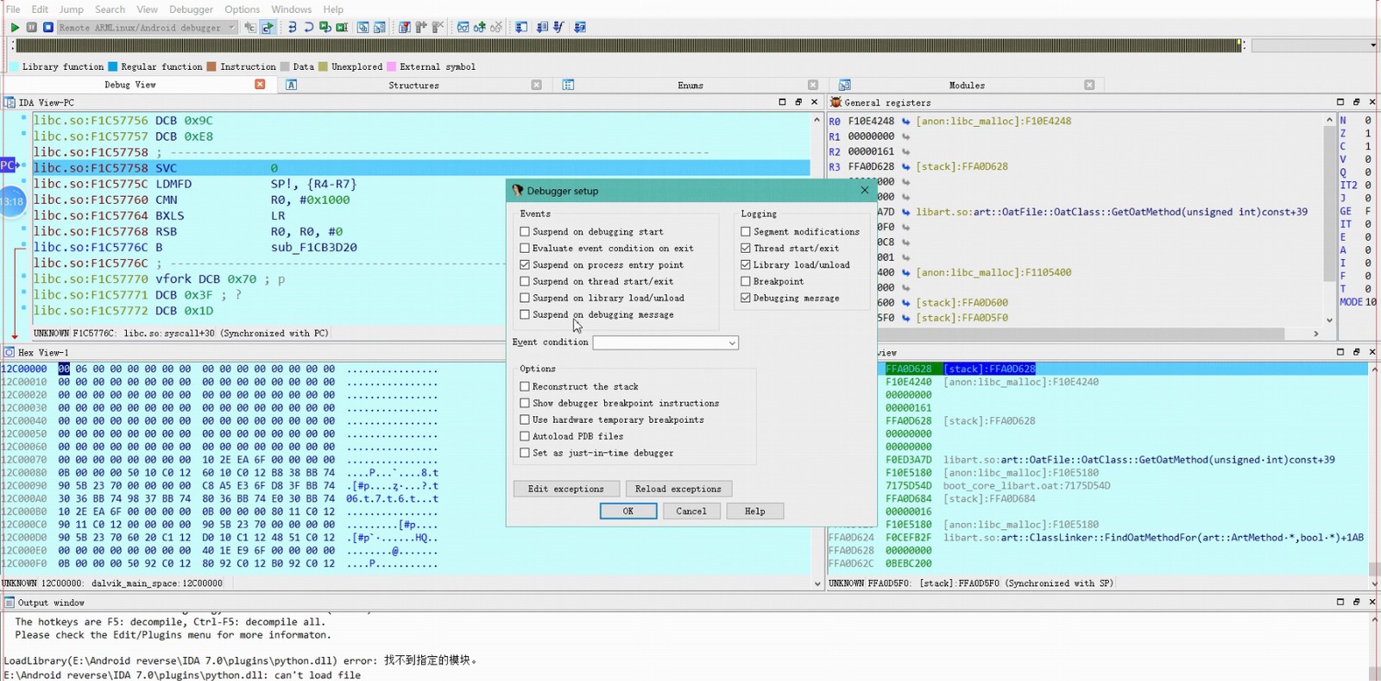Screen dimensions: 1381x681
Task: Expand the dropdown right of navigation band
Action: (1372, 46)
